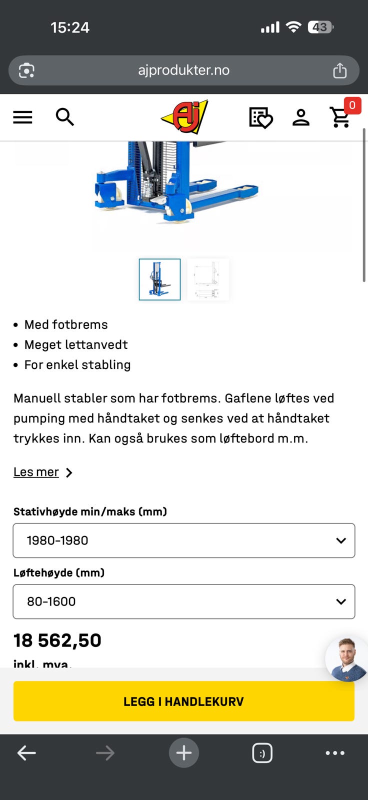Tap the AJ Produkter logo
This screenshot has height=800, width=368.
pyautogui.click(x=184, y=117)
